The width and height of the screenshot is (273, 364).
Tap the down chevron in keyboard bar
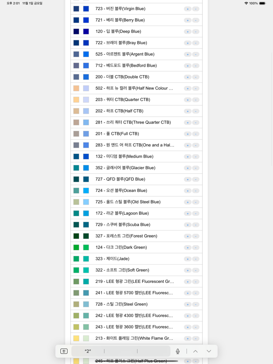[x=209, y=351]
